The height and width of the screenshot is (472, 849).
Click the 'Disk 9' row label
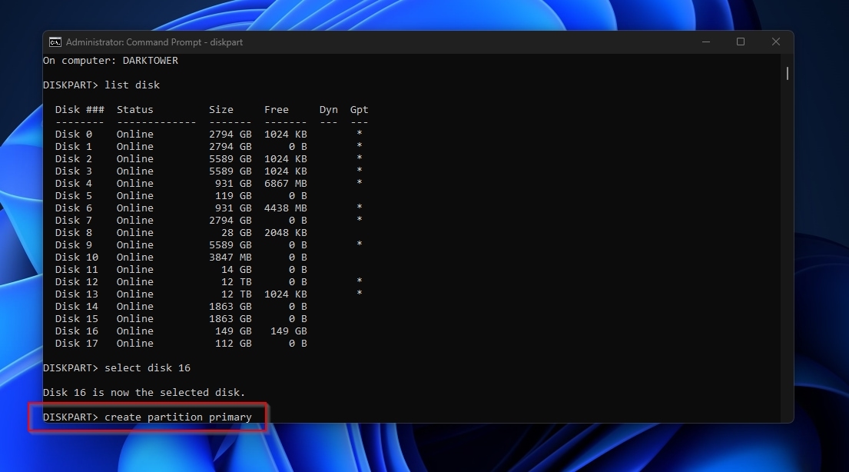click(x=74, y=245)
